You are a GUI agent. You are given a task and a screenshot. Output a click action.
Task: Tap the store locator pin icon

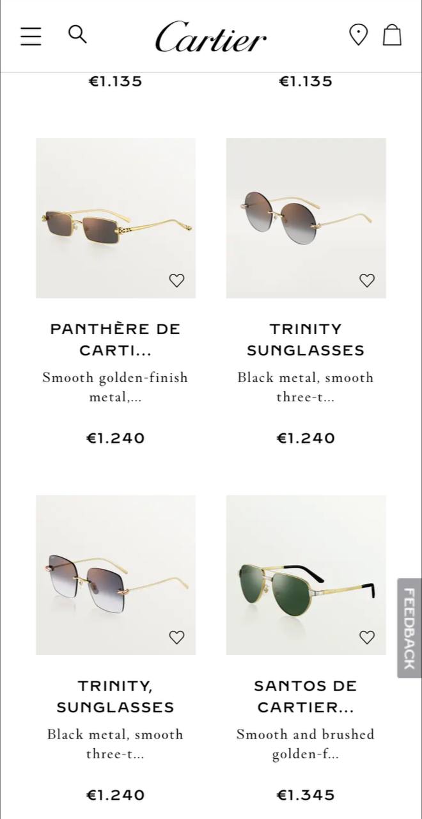pyautogui.click(x=358, y=35)
